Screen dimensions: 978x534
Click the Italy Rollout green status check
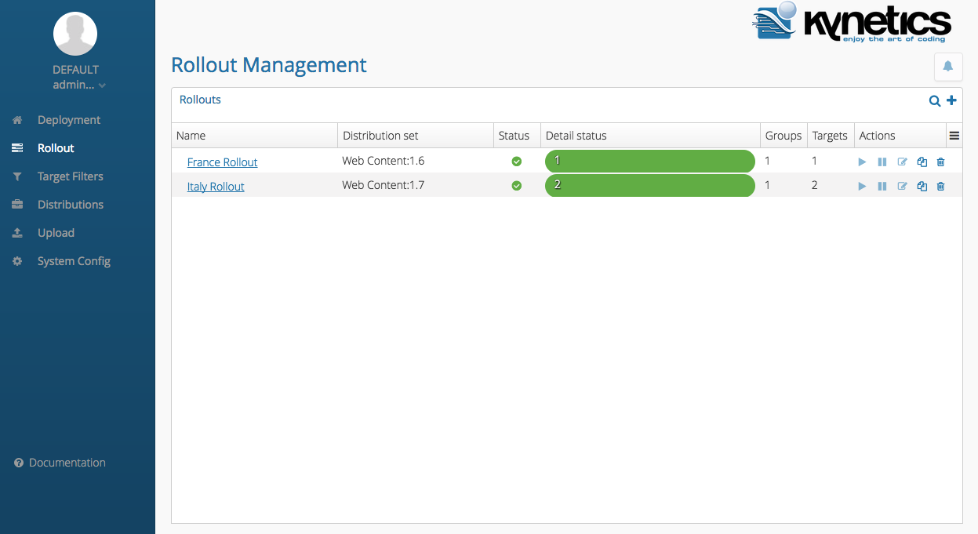[516, 186]
